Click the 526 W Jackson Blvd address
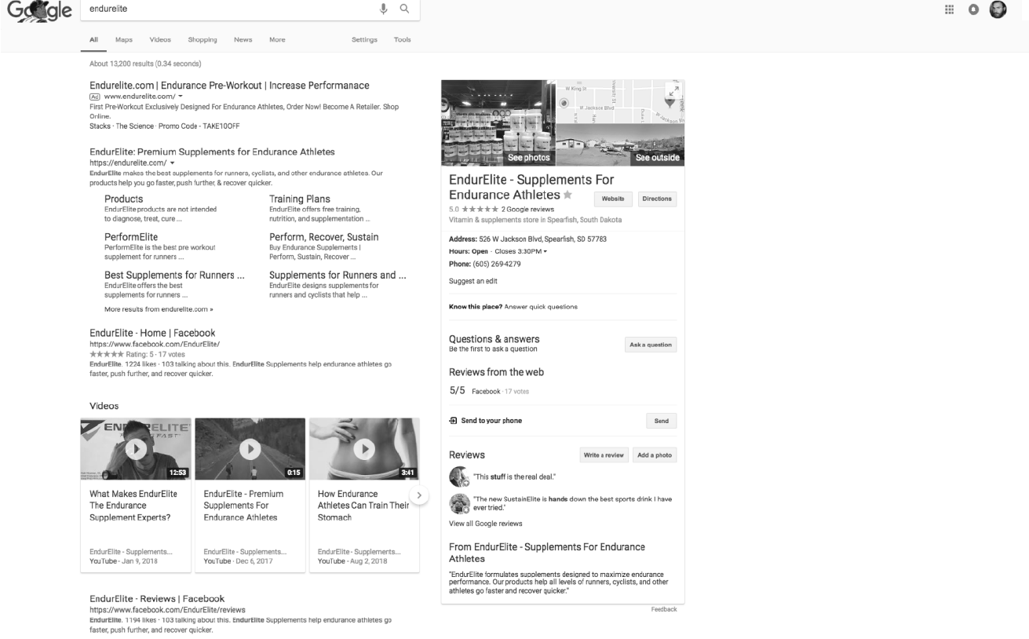Viewport: 1029px width, 639px height. 542,239
